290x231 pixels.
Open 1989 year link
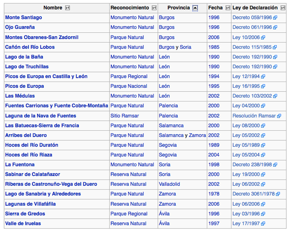click(214, 145)
